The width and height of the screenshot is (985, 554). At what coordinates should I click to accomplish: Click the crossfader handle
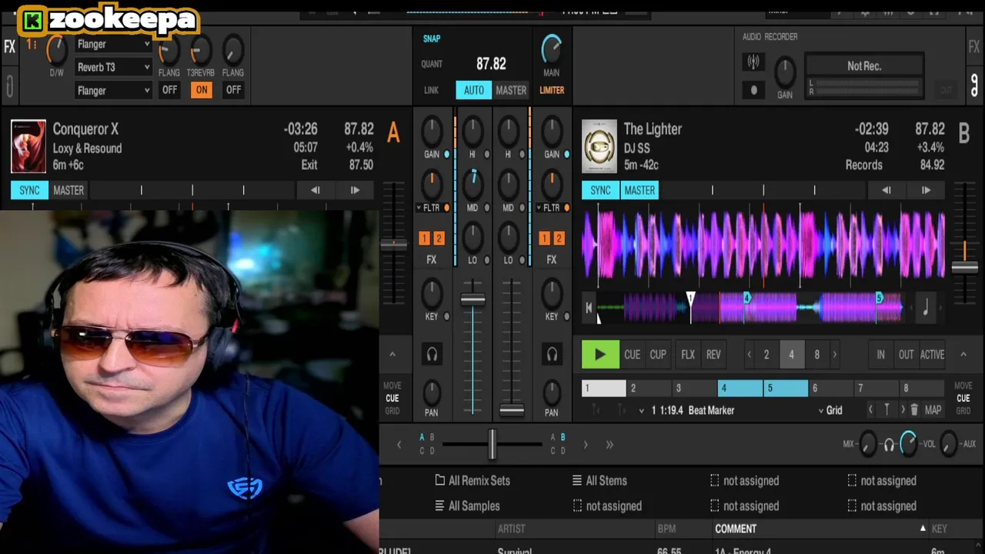tap(492, 444)
